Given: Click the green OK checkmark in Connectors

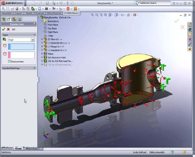Looking at the screenshot, I should (4, 29).
